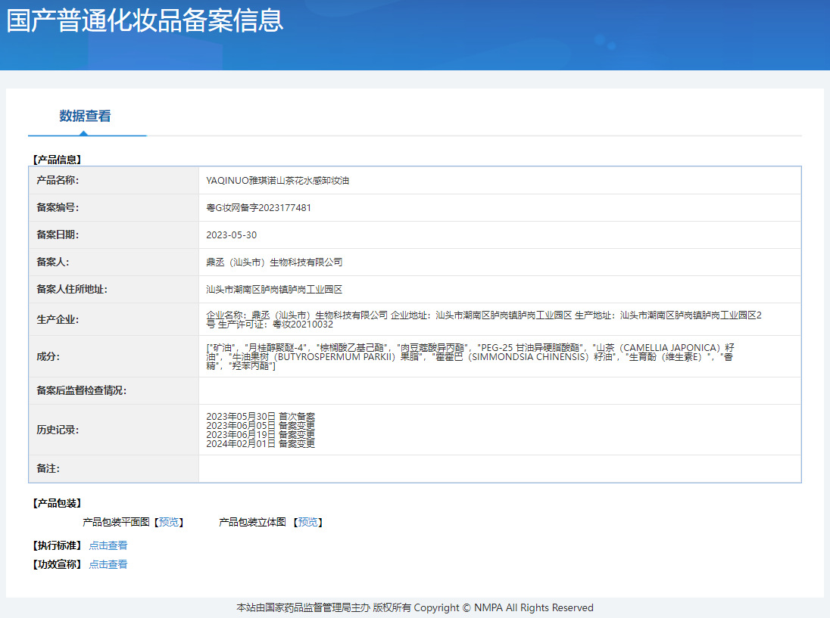Image resolution: width=830 pixels, height=618 pixels.
Task: Click the 备案后监督检查情况 row label
Action: click(x=81, y=390)
